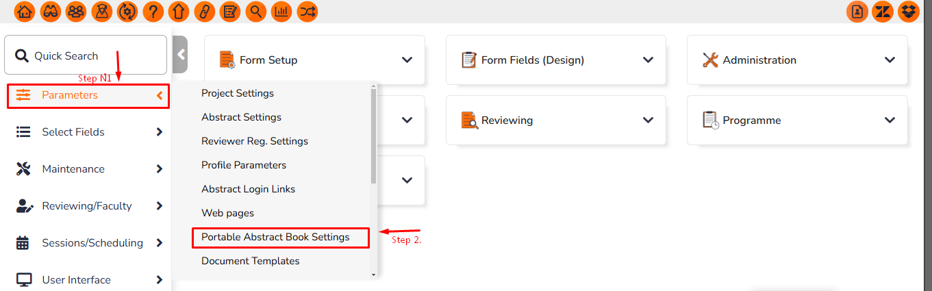Click Abstract Login Links
Screen dimensions: 932x291
point(248,189)
